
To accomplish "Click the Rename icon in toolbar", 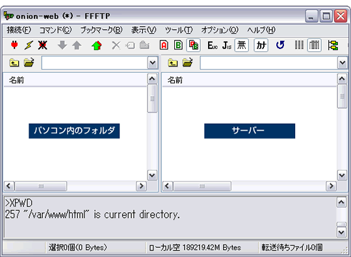I will point(130,46).
